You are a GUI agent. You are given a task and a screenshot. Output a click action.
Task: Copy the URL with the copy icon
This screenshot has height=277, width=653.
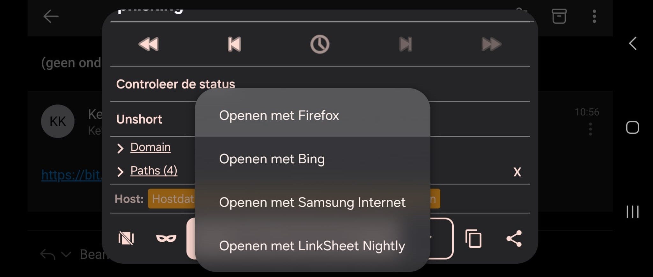473,238
